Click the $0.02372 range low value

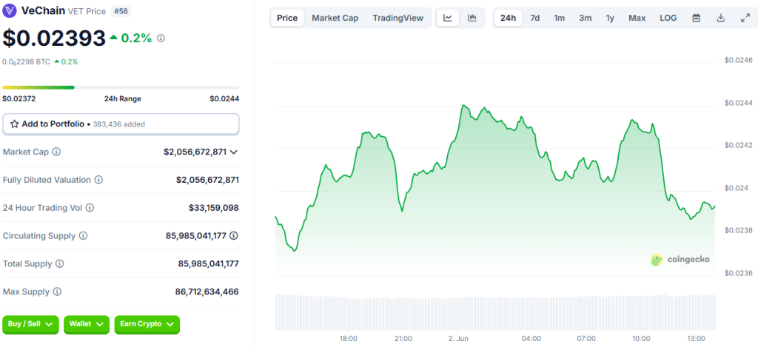pos(19,98)
